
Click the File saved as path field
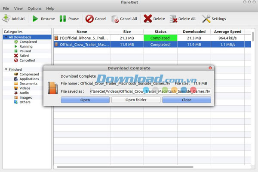pyautogui.click(x=150, y=91)
